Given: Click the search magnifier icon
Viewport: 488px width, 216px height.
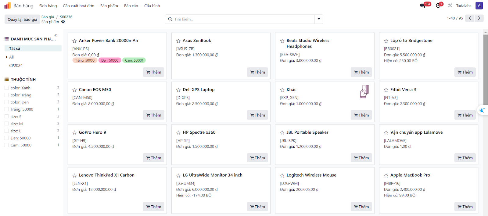Looking at the screenshot, I should pos(170,19).
